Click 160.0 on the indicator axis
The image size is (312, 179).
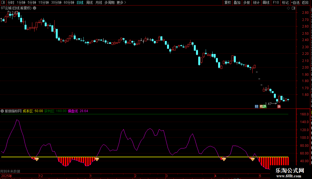(x=305, y=114)
